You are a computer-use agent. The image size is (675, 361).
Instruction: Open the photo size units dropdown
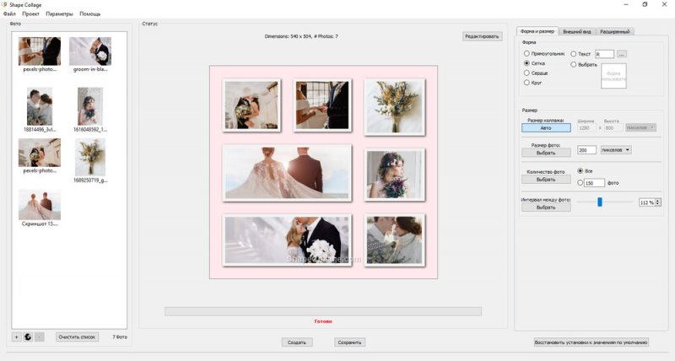pos(616,150)
